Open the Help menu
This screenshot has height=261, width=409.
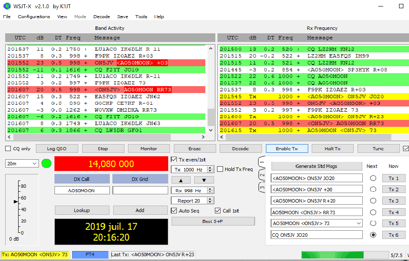[159, 16]
